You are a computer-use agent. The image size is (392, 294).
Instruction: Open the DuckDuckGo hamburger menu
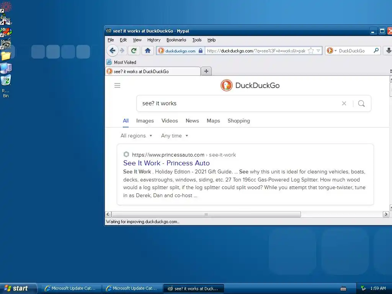(117, 85)
